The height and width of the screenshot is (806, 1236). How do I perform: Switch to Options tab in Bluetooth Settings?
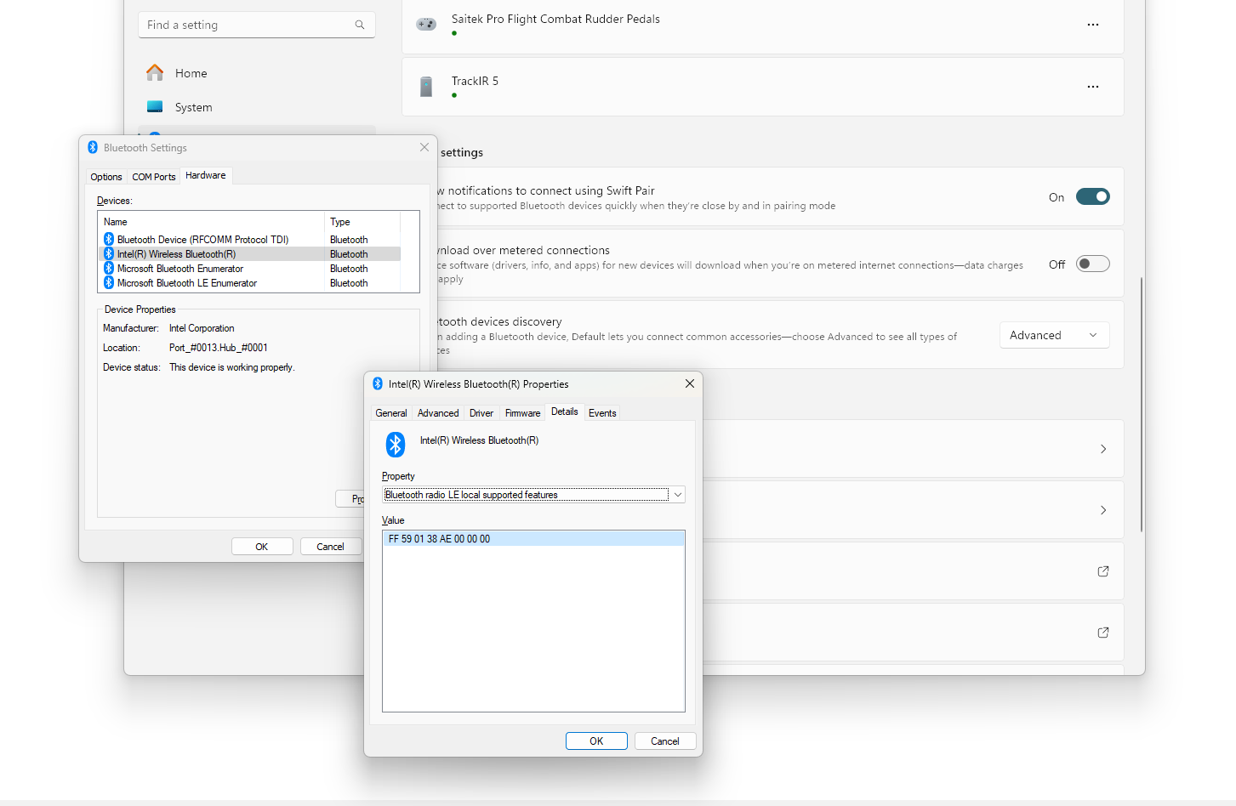(x=106, y=177)
